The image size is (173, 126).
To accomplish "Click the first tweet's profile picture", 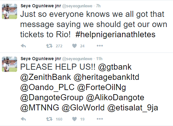I will click(x=10, y=11).
